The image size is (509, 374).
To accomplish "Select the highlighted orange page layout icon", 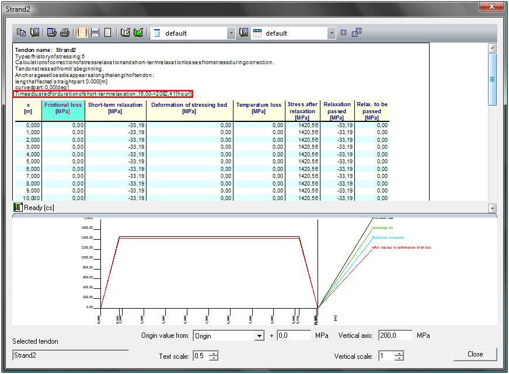I will [82, 33].
